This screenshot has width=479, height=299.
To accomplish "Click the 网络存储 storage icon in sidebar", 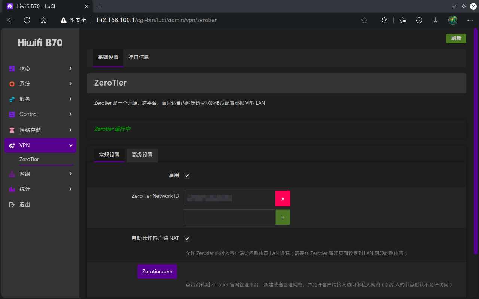I will pyautogui.click(x=12, y=130).
